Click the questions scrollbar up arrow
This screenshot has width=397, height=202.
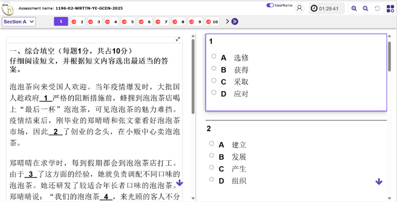390,36
